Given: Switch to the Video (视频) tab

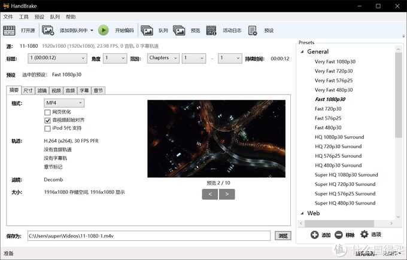Looking at the screenshot, I should (x=56, y=90).
